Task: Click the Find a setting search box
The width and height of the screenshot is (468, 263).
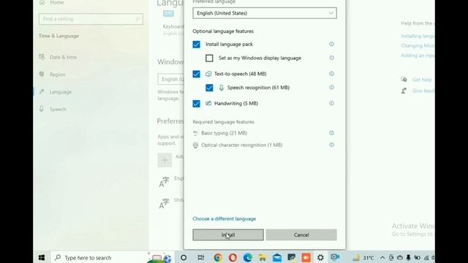Action: click(91, 19)
